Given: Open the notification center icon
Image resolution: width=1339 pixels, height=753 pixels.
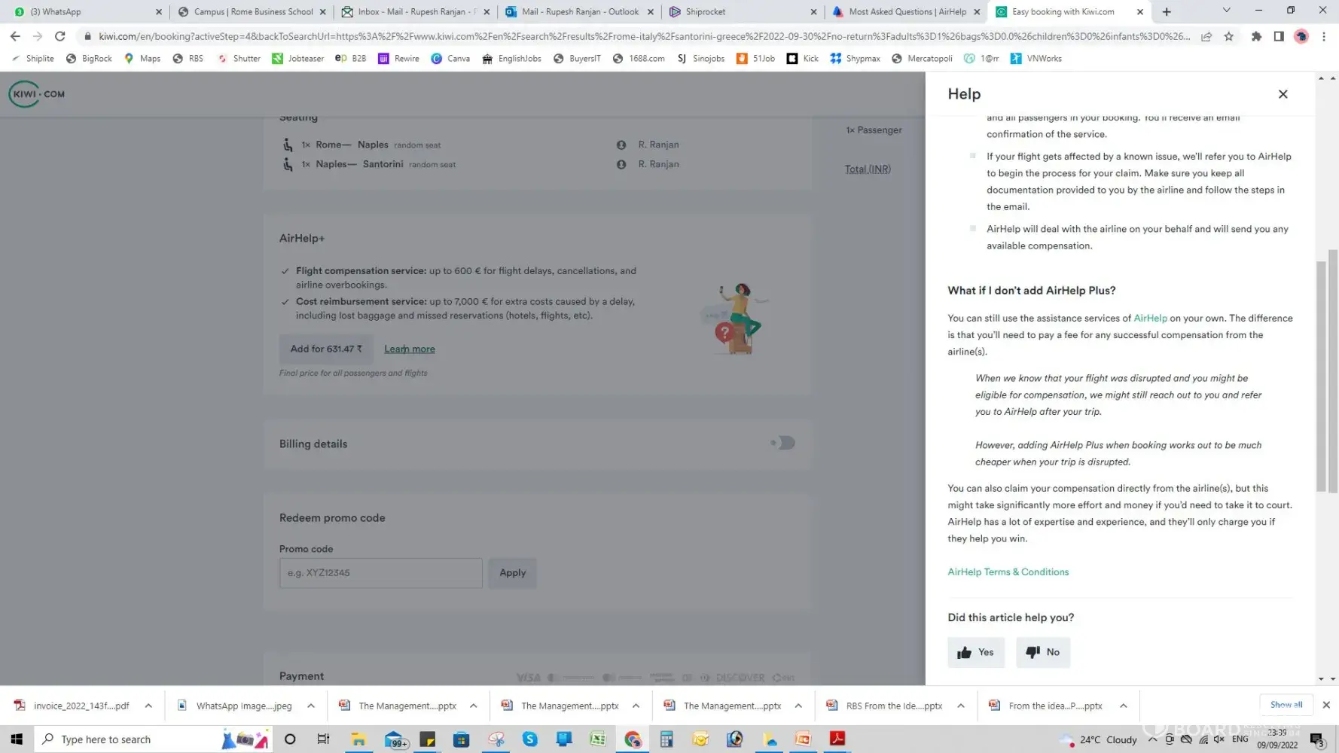Looking at the screenshot, I should (x=1317, y=739).
